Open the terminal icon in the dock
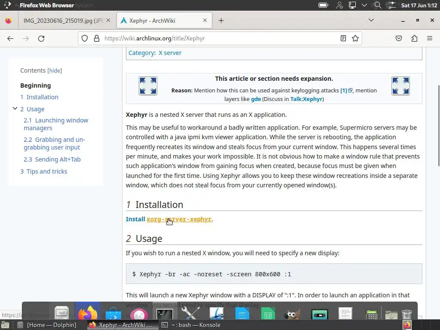This screenshot has width=440, height=330. tap(165, 314)
